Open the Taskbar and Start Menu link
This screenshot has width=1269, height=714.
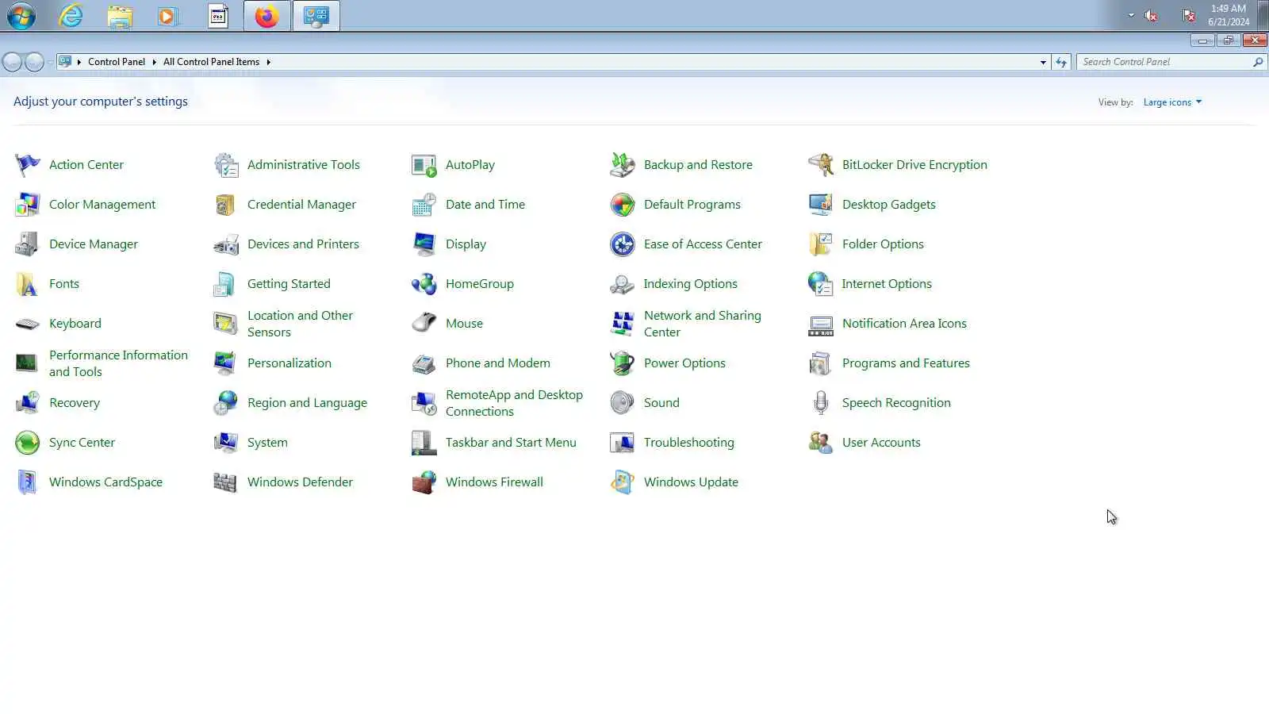(x=511, y=443)
